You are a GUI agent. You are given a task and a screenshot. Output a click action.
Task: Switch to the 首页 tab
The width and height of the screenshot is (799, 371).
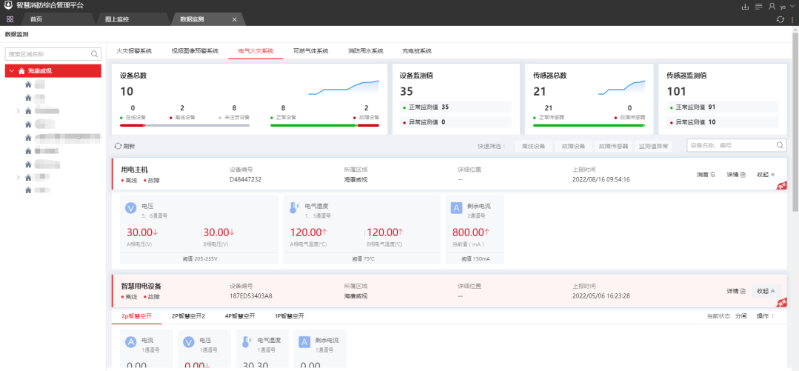(36, 19)
